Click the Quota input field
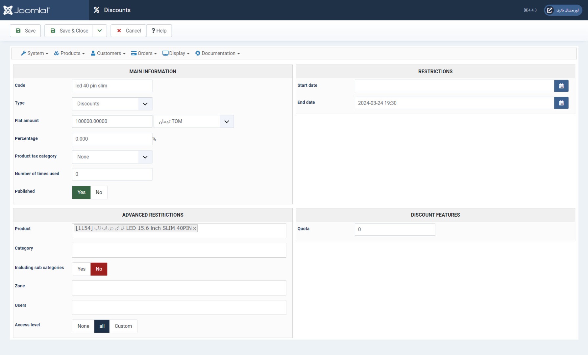 click(x=395, y=230)
